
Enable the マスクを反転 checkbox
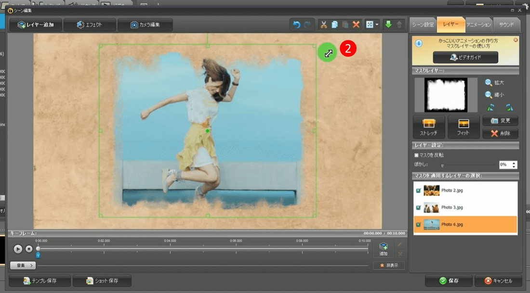coord(417,155)
